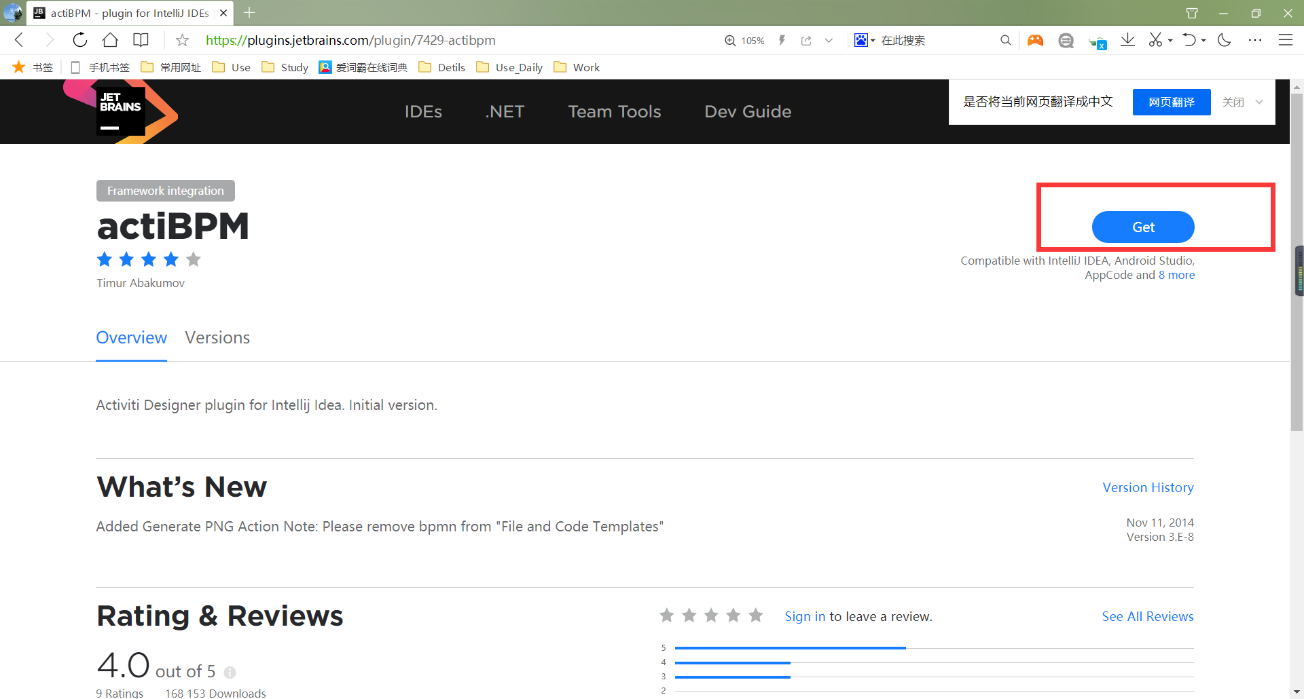Viewport: 1304px width, 699px height.
Task: Open the IDEs menu
Action: pos(423,111)
